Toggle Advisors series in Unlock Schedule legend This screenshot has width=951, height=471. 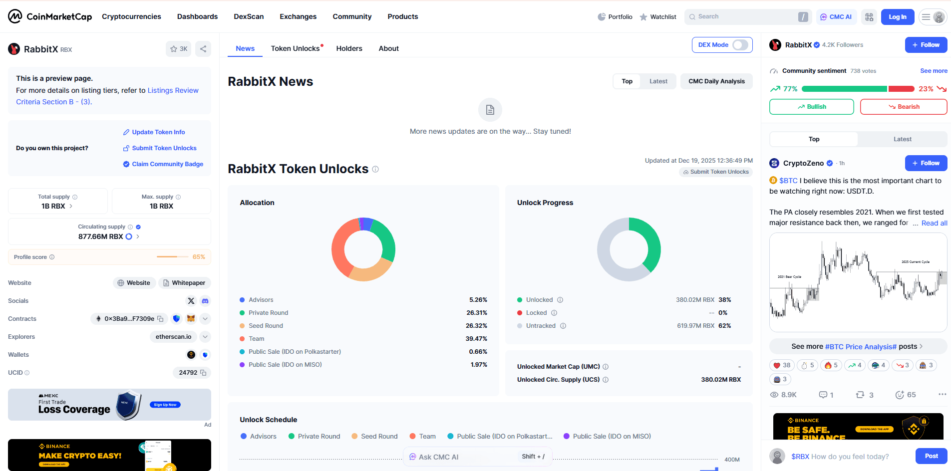pyautogui.click(x=258, y=436)
